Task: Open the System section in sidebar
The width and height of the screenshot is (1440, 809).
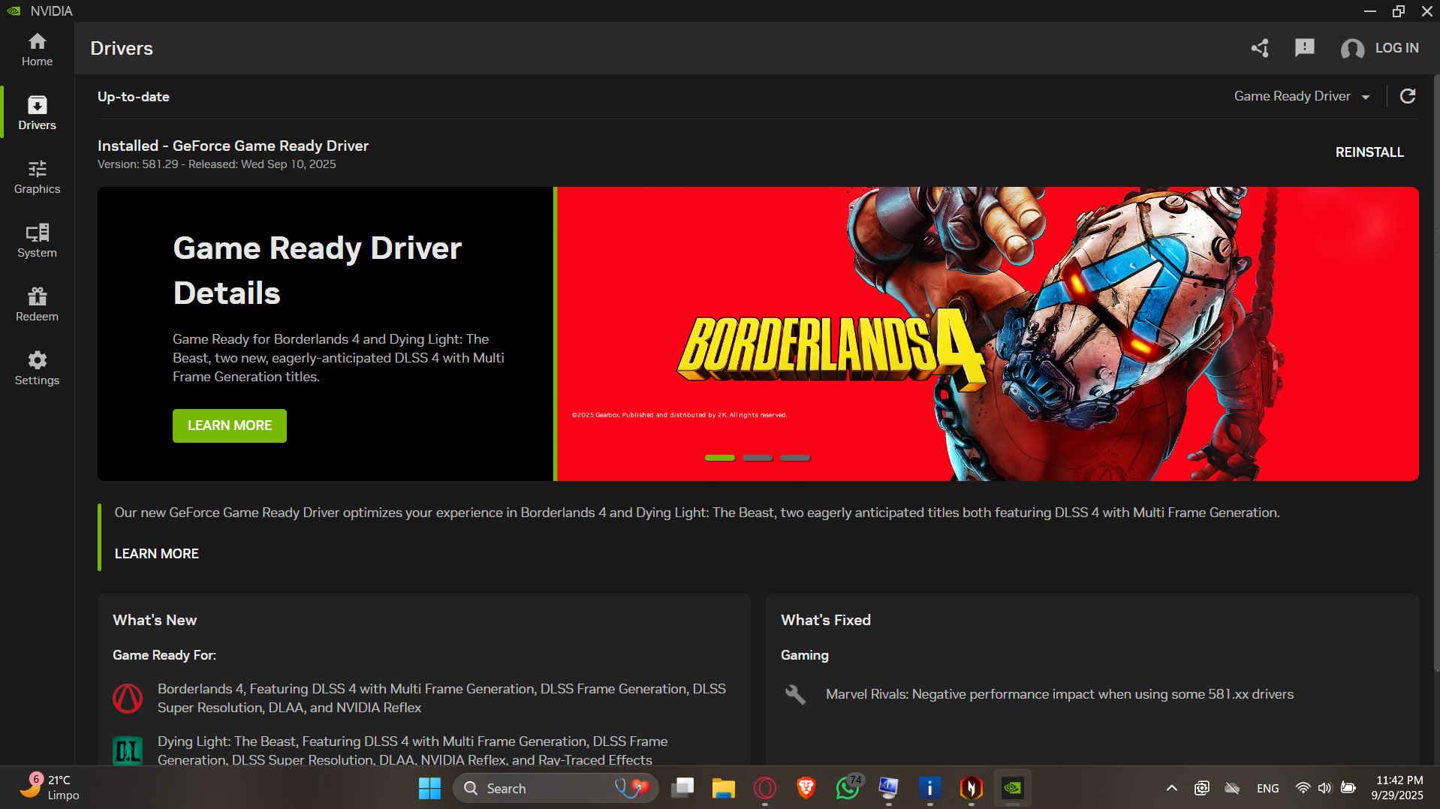Action: tap(37, 241)
